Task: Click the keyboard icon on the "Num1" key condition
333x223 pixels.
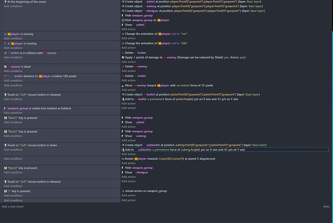Action: coord(5,117)
